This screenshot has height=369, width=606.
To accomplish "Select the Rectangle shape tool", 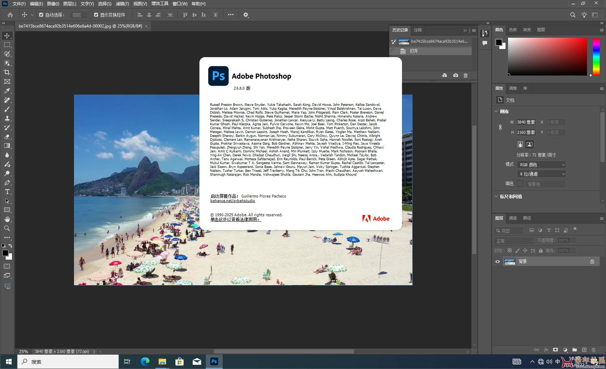I will (7, 210).
